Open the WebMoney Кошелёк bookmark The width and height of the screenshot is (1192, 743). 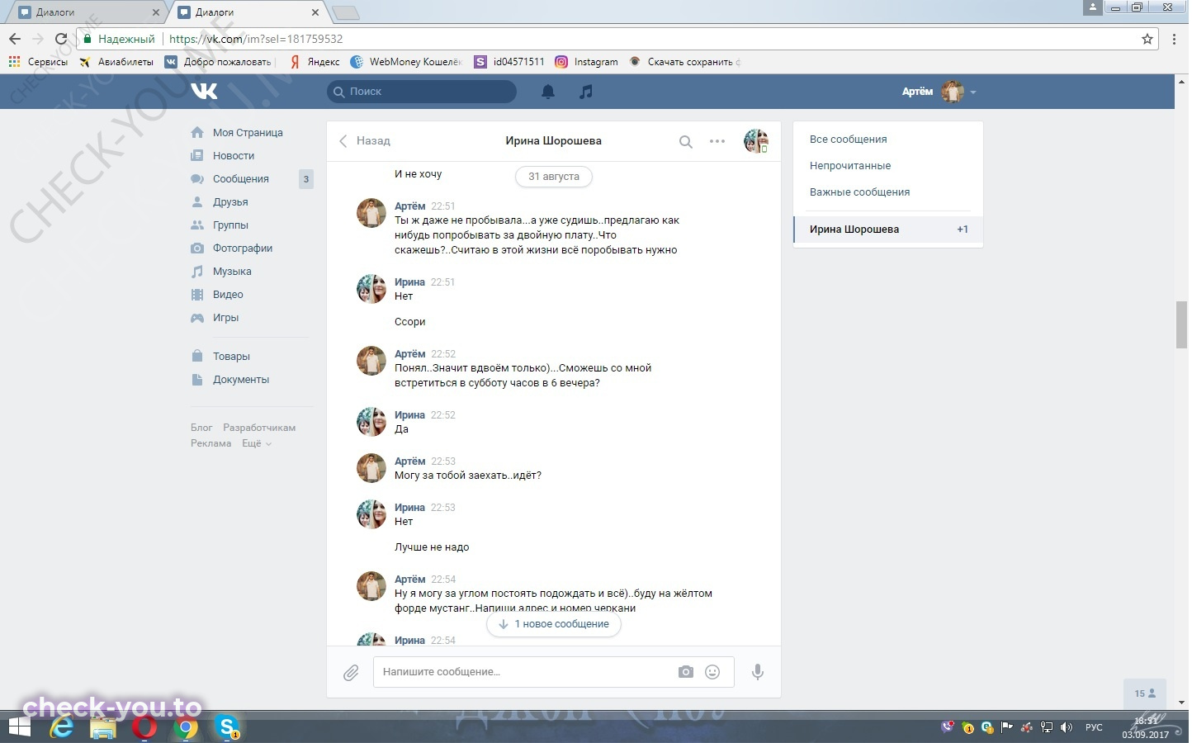pos(406,62)
